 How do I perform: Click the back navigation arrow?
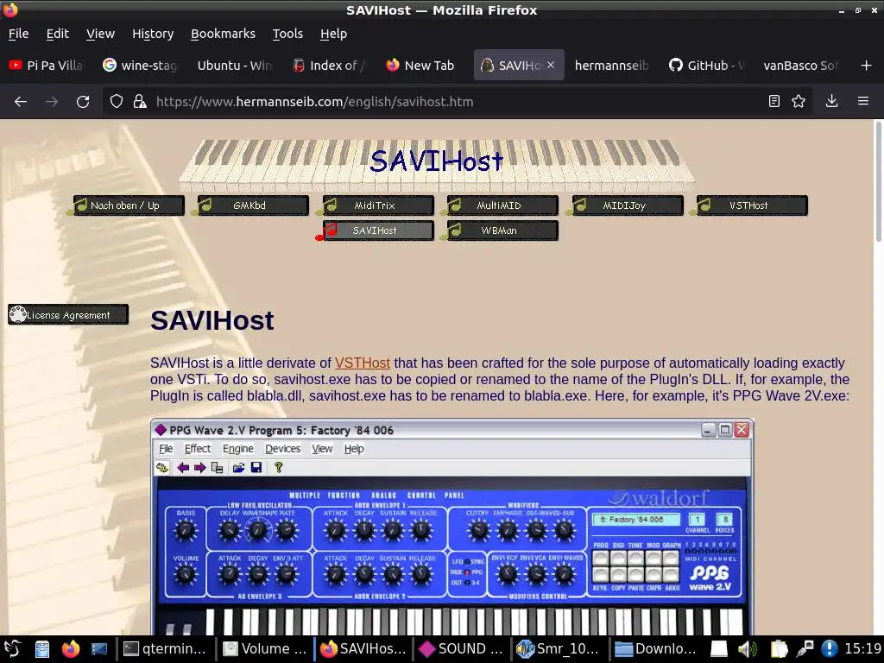point(21,102)
